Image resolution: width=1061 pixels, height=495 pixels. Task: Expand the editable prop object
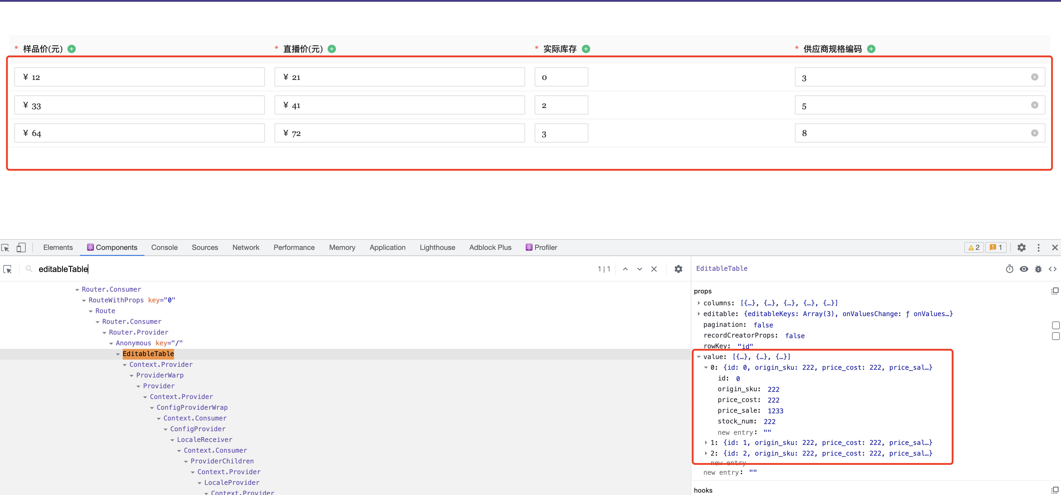coord(699,313)
